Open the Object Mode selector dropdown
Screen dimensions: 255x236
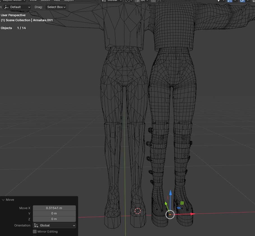[x=13, y=1]
